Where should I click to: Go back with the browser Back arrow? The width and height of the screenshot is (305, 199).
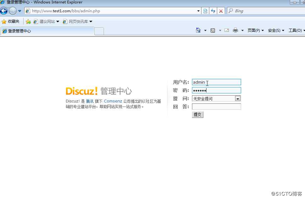tap(3, 11)
